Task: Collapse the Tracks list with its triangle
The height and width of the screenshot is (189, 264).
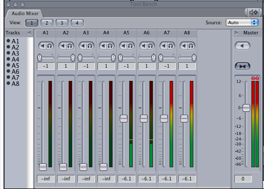Action: 29,33
